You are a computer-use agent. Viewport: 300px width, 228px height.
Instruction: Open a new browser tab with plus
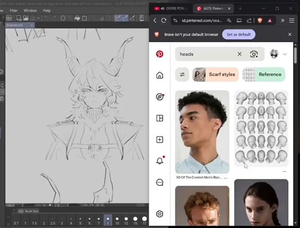point(240,9)
